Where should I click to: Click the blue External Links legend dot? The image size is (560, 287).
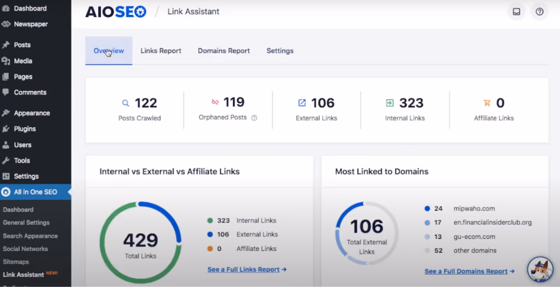coord(210,234)
